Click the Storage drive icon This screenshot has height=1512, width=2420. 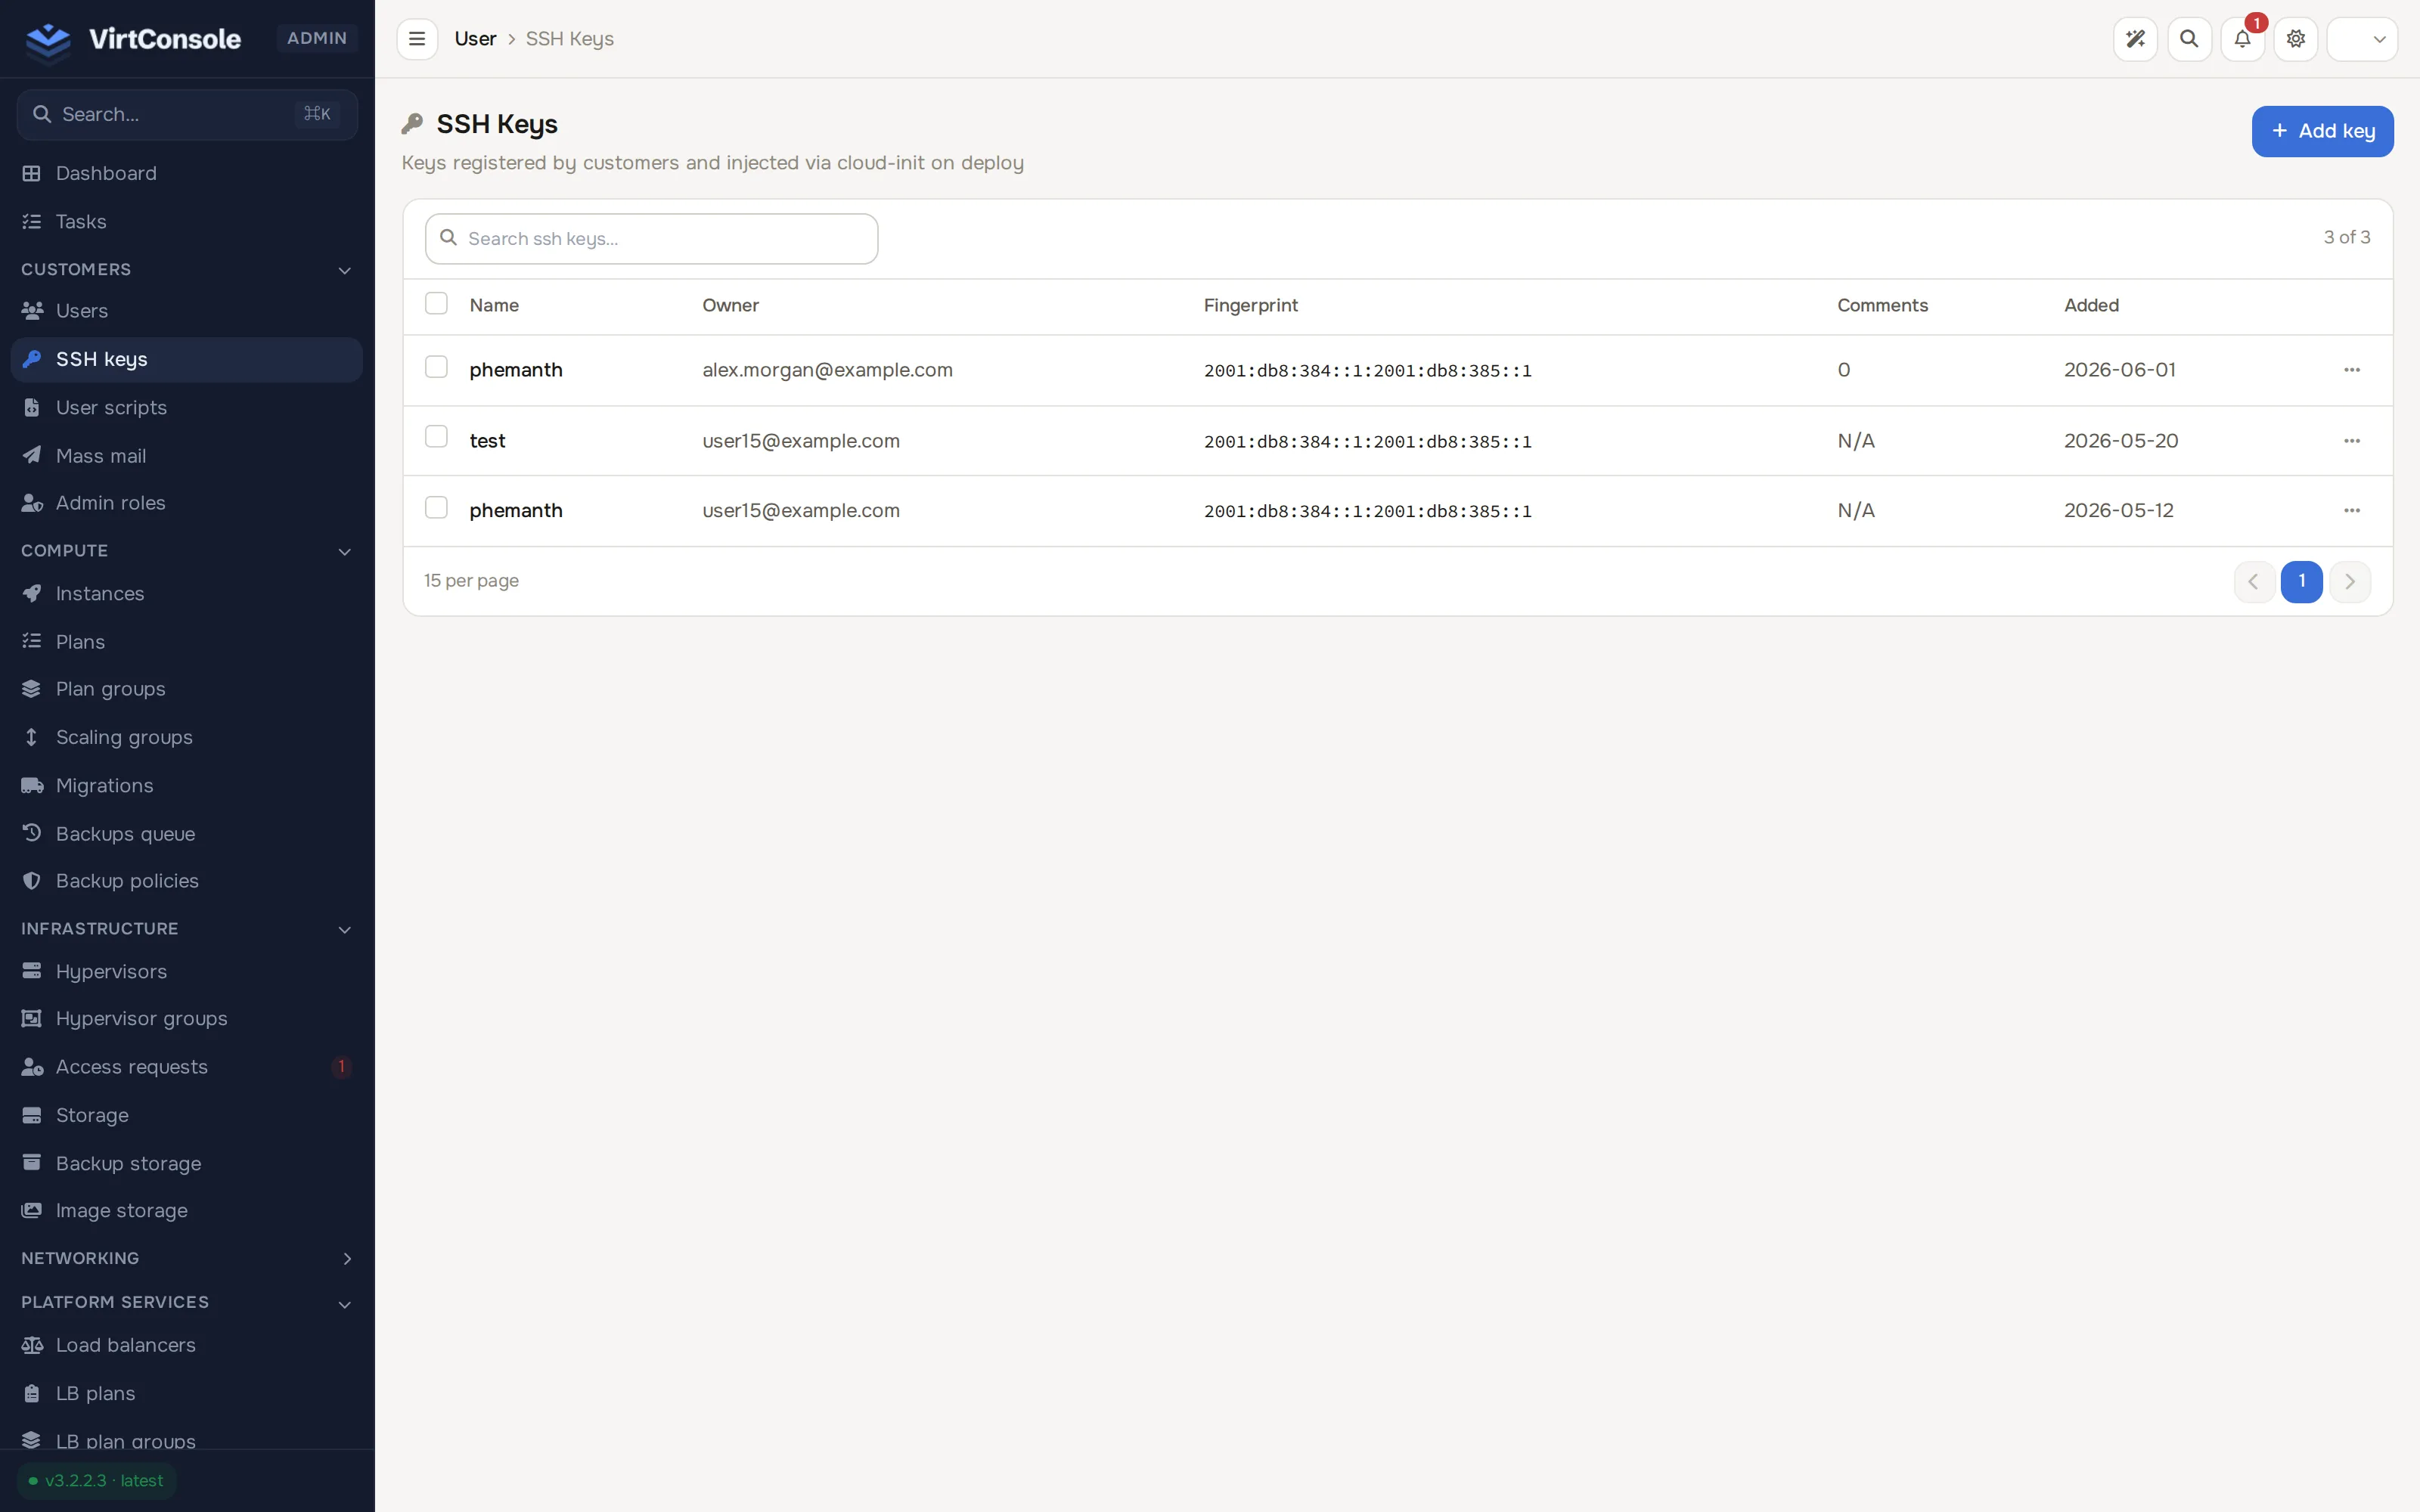32,1115
